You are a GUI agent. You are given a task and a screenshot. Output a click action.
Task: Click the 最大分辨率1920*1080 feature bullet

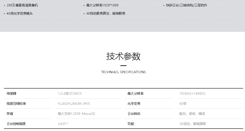(102, 5)
